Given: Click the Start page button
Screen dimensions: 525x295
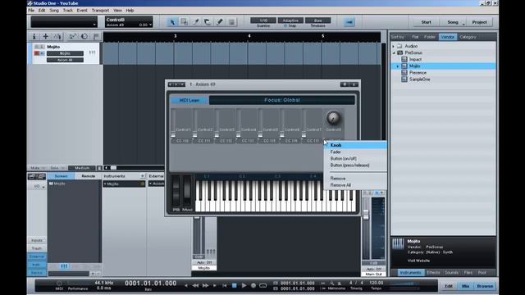Looking at the screenshot, I should pos(426,22).
